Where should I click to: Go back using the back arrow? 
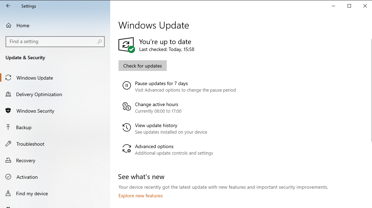8,6
